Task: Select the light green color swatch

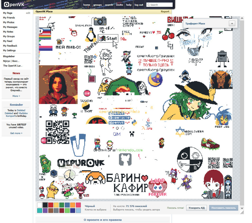Action: coord(67,211)
